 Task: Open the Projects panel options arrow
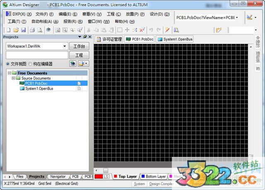(80, 37)
